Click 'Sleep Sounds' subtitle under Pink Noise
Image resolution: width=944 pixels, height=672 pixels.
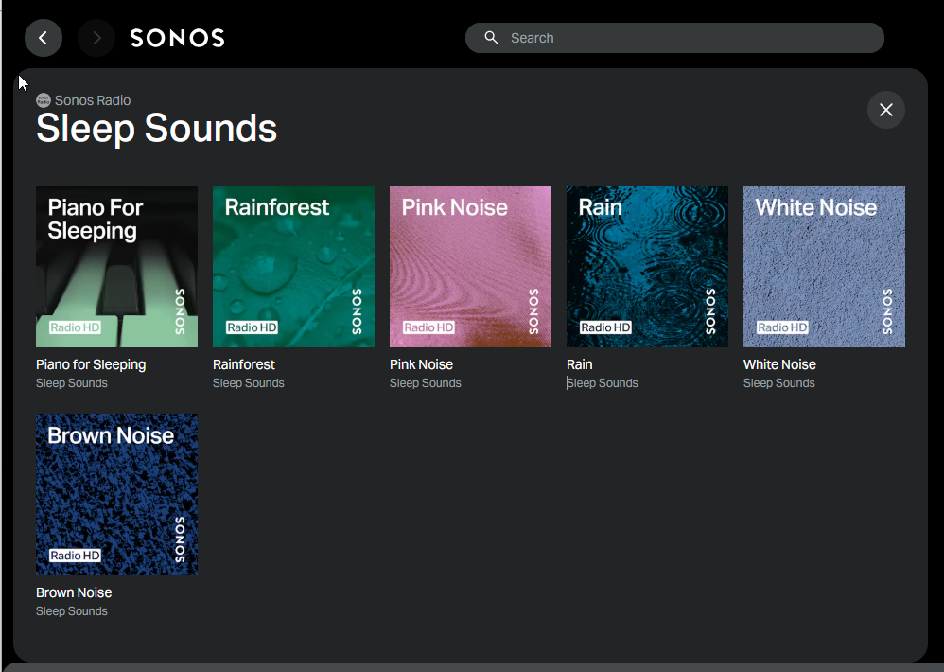[x=426, y=383]
